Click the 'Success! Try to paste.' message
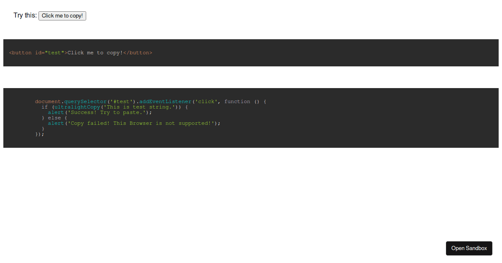 108,112
